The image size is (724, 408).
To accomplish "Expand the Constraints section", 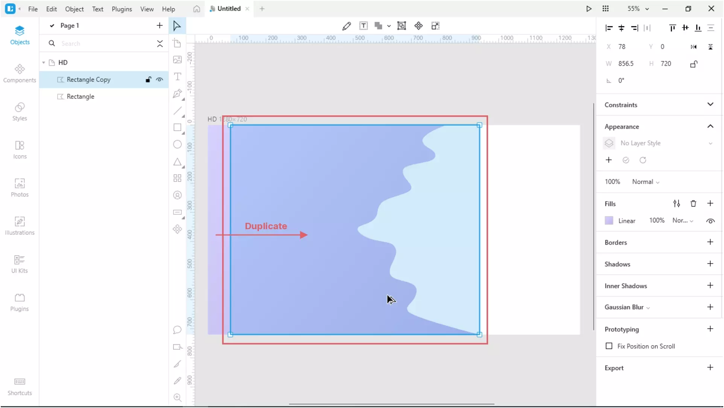I will coord(710,105).
